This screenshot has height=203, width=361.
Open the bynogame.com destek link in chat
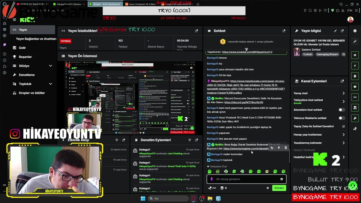coord(246,149)
